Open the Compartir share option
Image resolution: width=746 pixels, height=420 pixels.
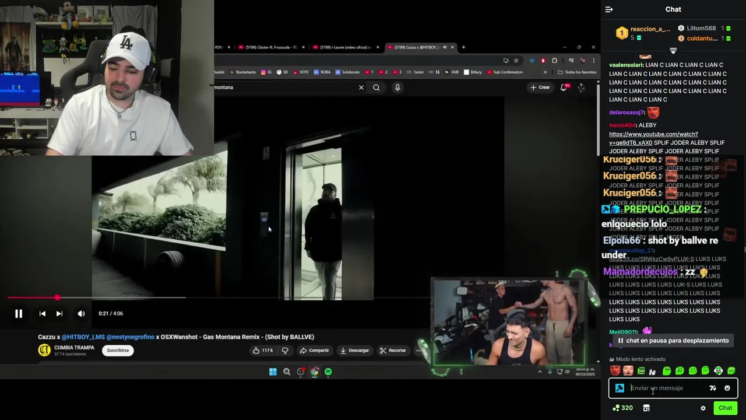[x=314, y=351]
